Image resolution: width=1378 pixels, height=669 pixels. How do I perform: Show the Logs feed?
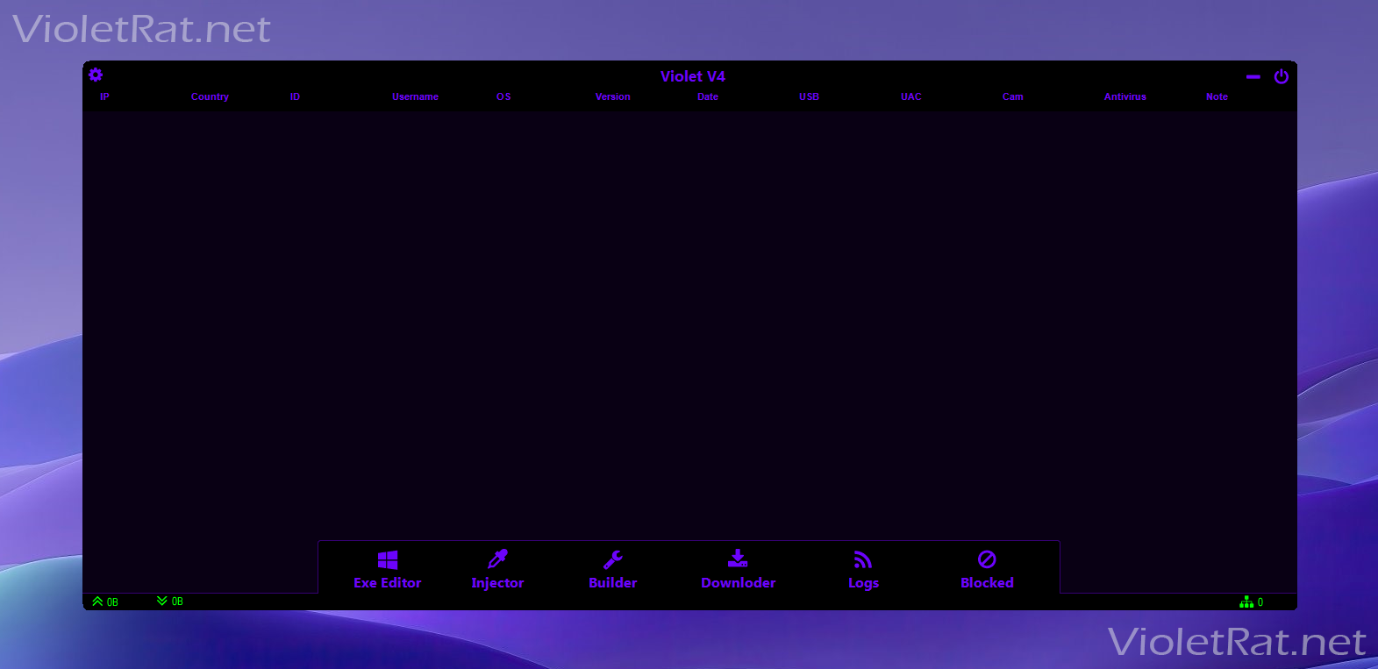pos(863,570)
